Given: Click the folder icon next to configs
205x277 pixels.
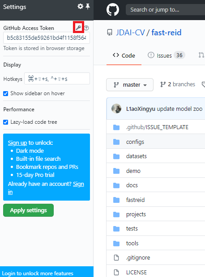Looking at the screenshot, I should click(x=116, y=142).
